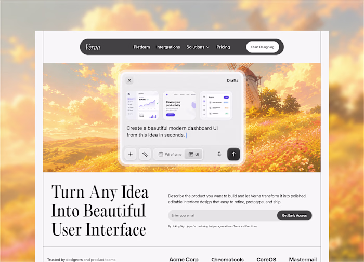Click the Acme Corp logo text
The image size is (364, 262).
(184, 259)
